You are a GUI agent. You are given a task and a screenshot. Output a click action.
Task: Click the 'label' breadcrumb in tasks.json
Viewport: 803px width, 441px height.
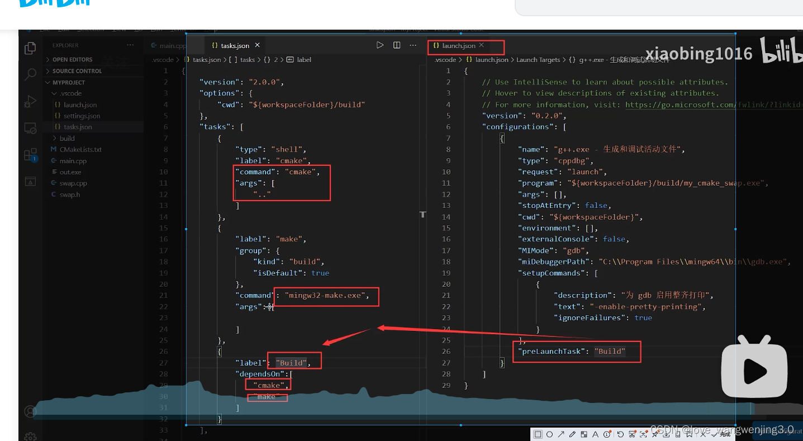304,59
